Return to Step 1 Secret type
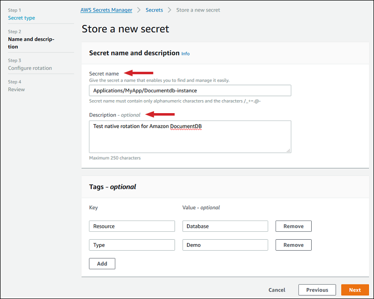 point(21,18)
